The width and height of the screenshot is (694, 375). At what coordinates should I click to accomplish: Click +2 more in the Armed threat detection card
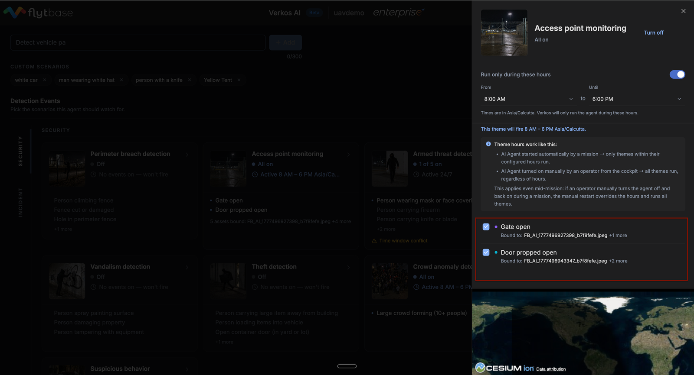386,229
